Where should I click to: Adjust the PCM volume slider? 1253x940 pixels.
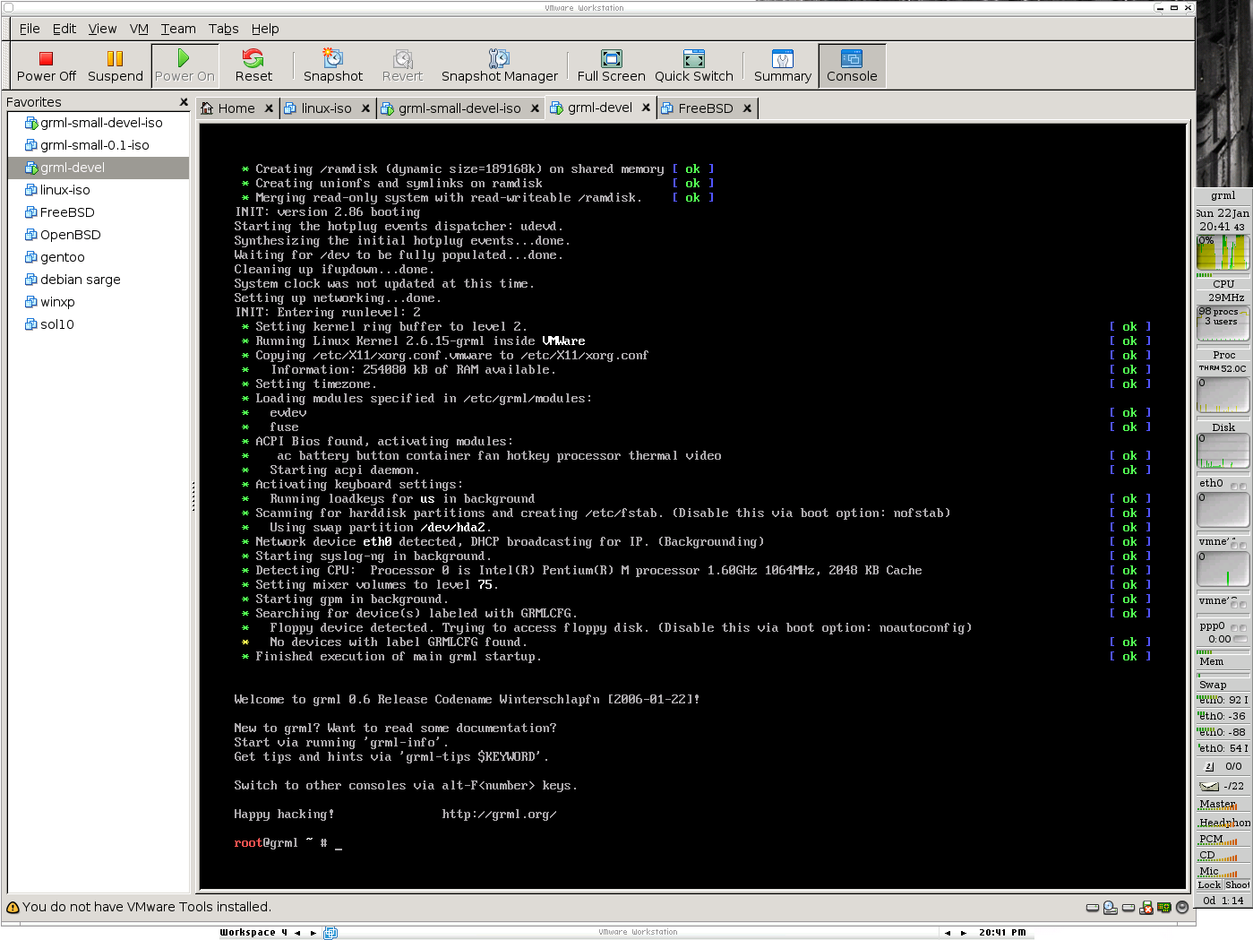[1223, 840]
